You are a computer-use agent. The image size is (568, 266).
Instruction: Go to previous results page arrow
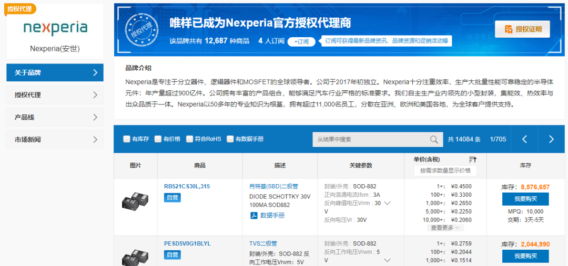pos(524,139)
